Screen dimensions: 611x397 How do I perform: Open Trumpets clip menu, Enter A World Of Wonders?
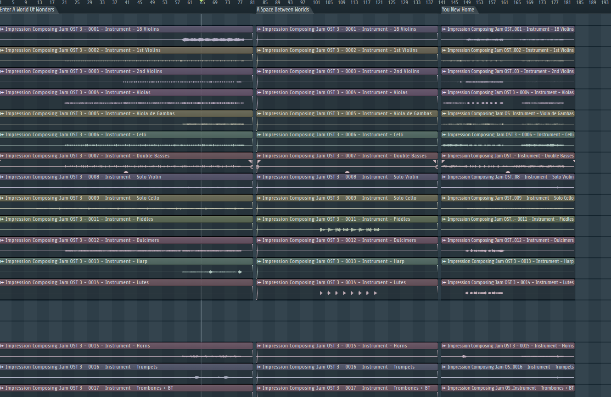[x=2, y=367]
